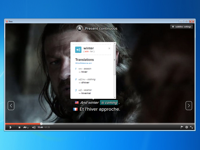Screen dimensions: 200x150
Task: Close the winter translation popup
Action: tap(109, 48)
